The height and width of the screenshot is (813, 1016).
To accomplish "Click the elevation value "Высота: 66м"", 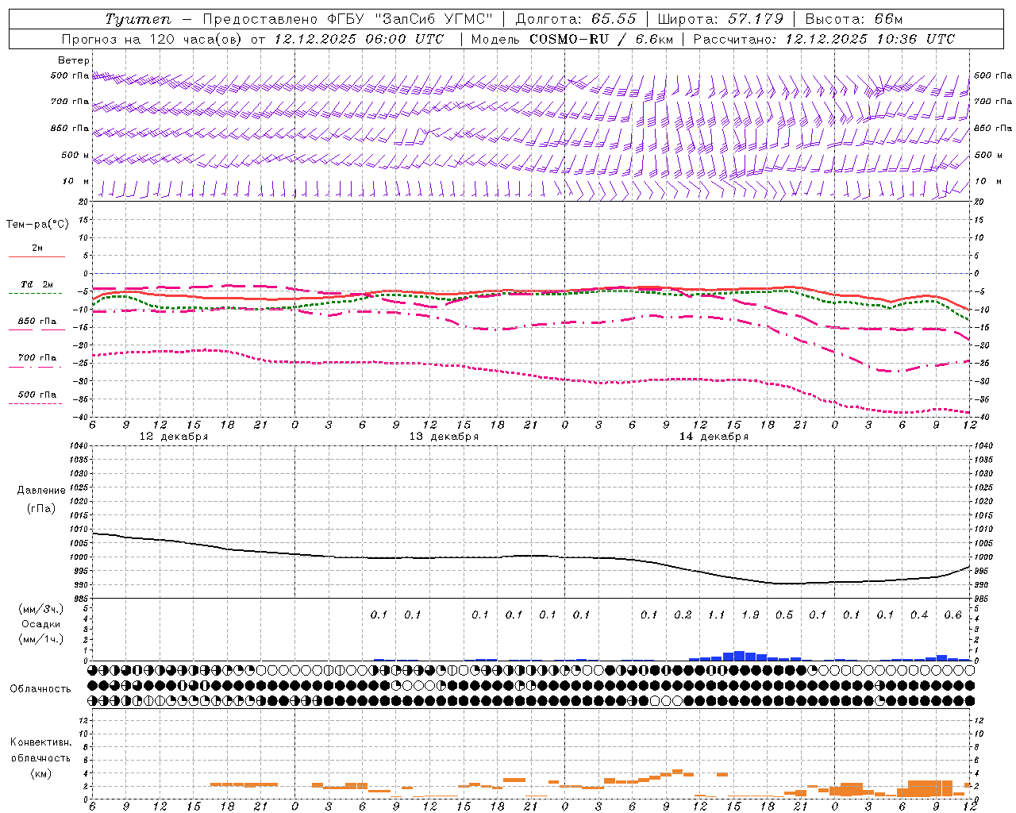I will click(854, 19).
